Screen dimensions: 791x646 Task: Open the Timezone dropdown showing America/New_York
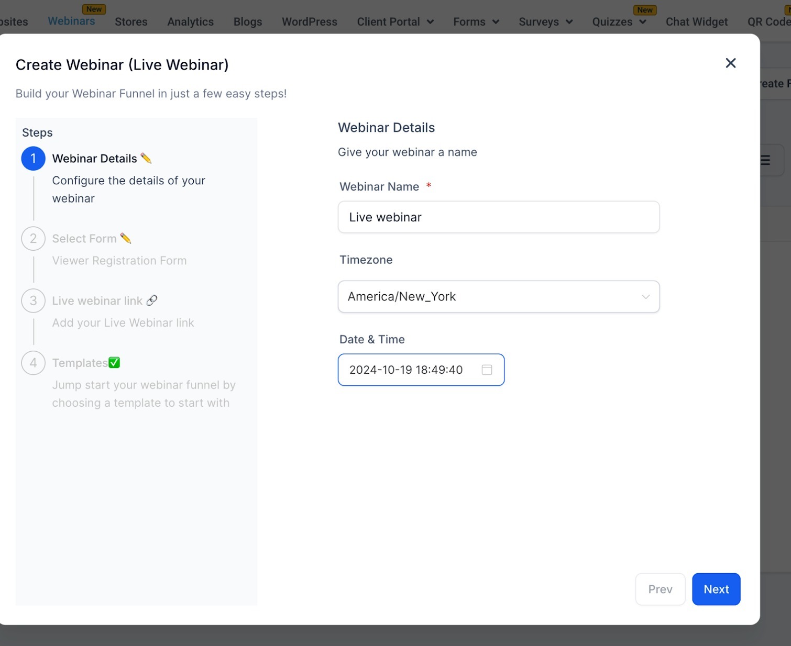(499, 297)
